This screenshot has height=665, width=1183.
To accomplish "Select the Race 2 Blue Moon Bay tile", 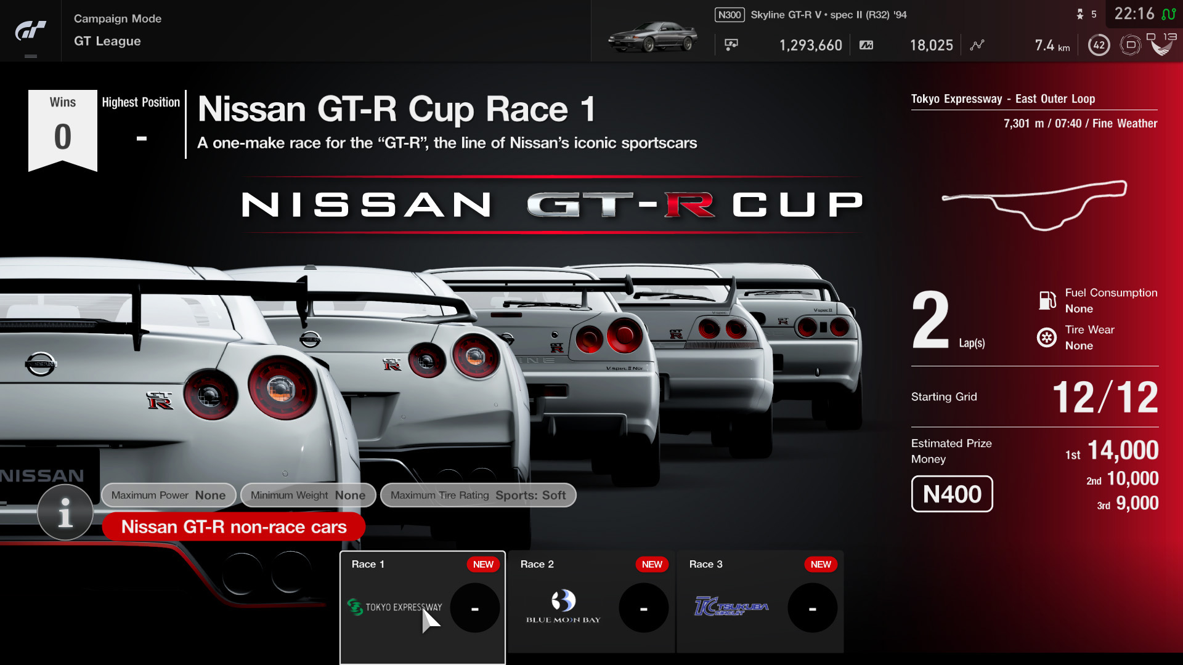I will click(590, 602).
